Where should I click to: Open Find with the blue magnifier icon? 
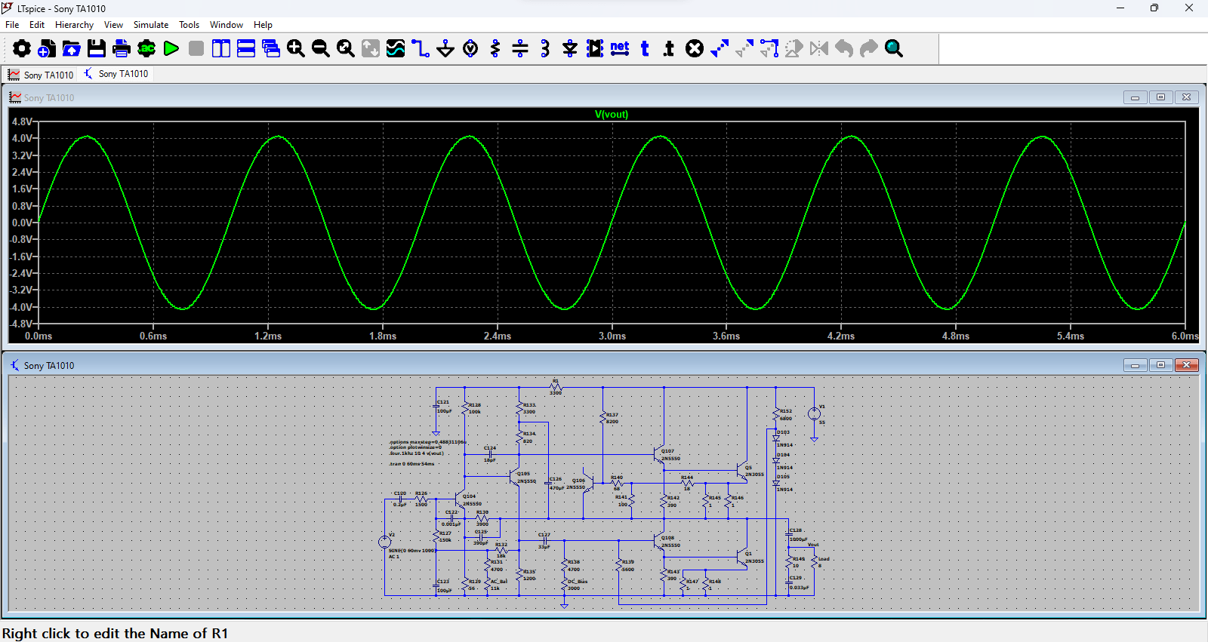pos(894,49)
